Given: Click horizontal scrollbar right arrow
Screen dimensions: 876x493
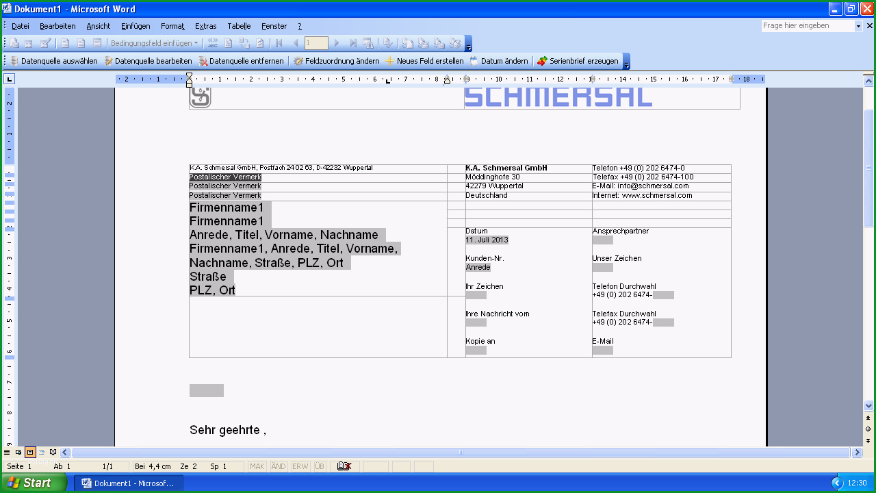Looking at the screenshot, I should pos(856,453).
